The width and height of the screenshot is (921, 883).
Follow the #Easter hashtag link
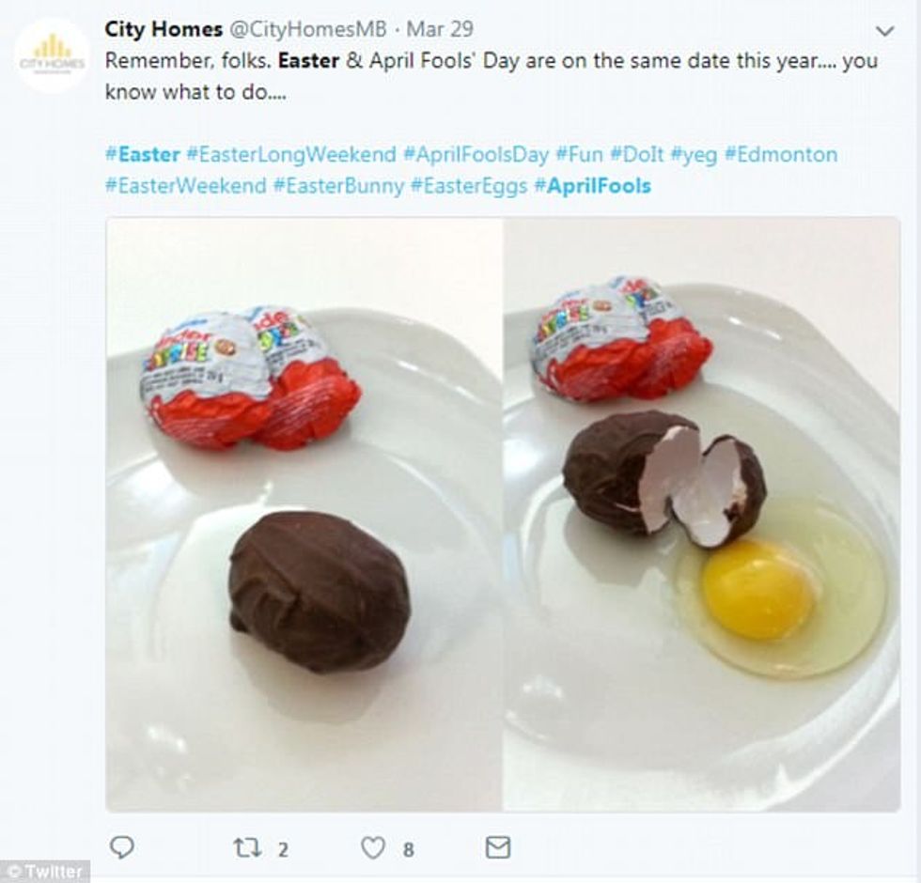click(x=142, y=154)
